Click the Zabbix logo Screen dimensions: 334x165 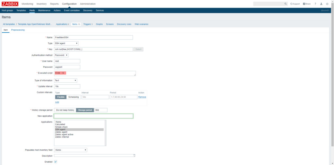click(10, 4)
